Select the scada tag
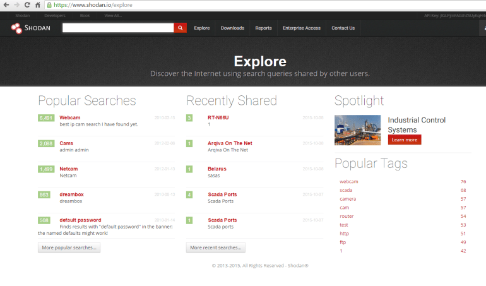The width and height of the screenshot is (486, 286). [346, 190]
